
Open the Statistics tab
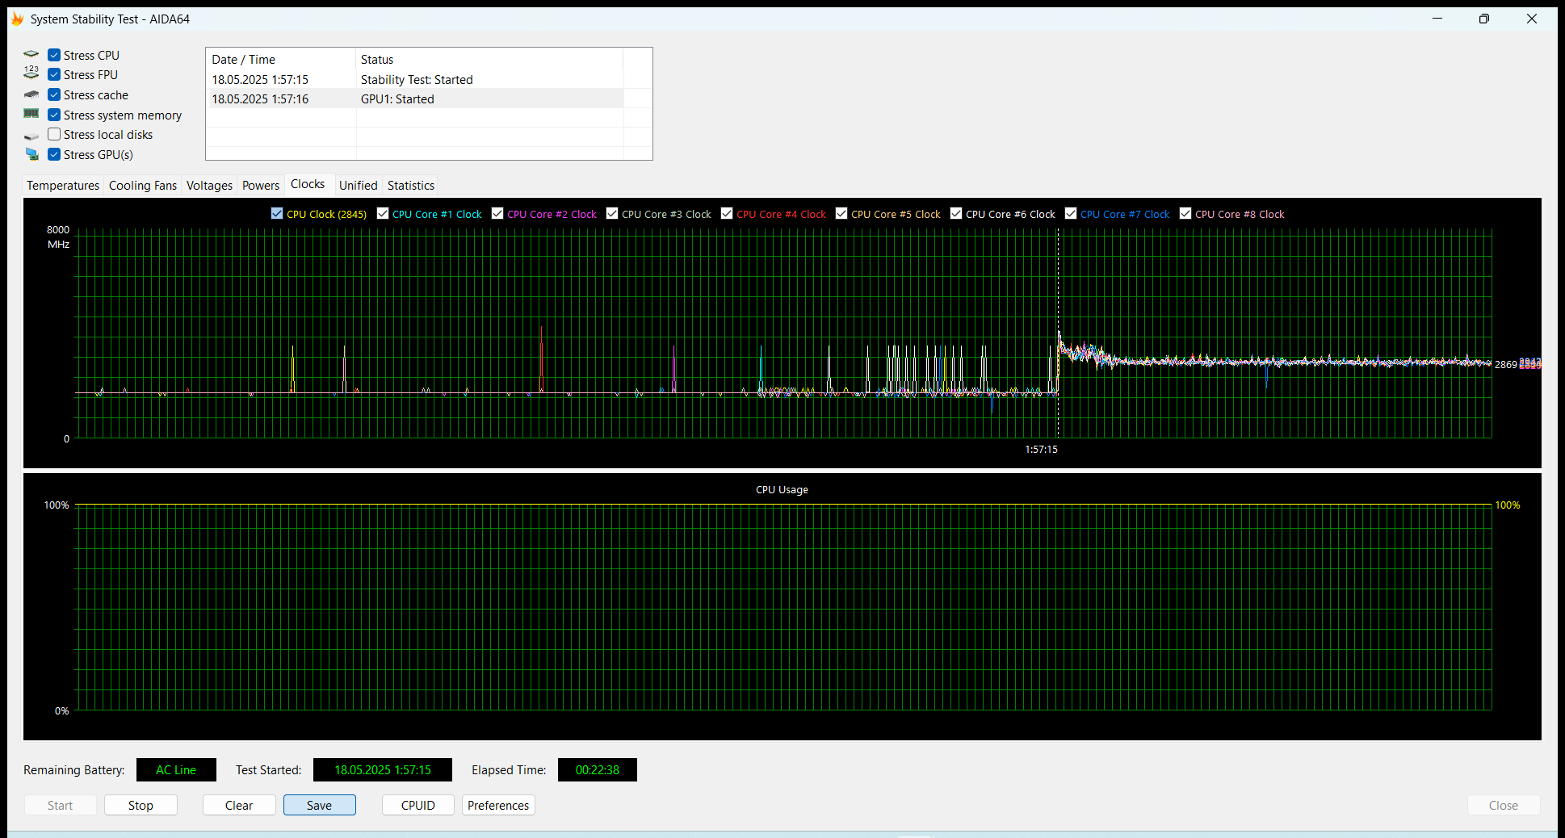410,185
